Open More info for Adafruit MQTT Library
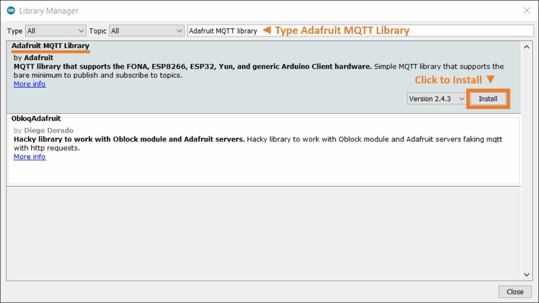 coord(29,84)
